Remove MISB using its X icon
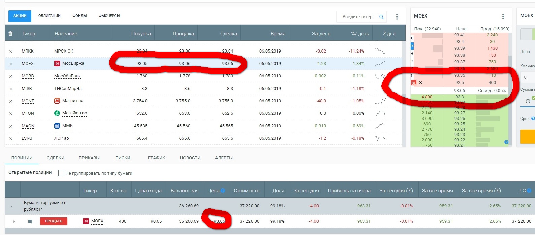 point(11,89)
